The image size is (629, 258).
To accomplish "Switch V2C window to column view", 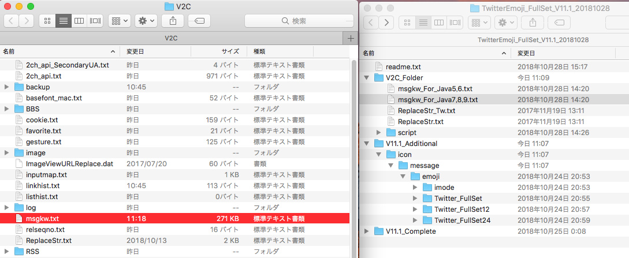I will [79, 21].
